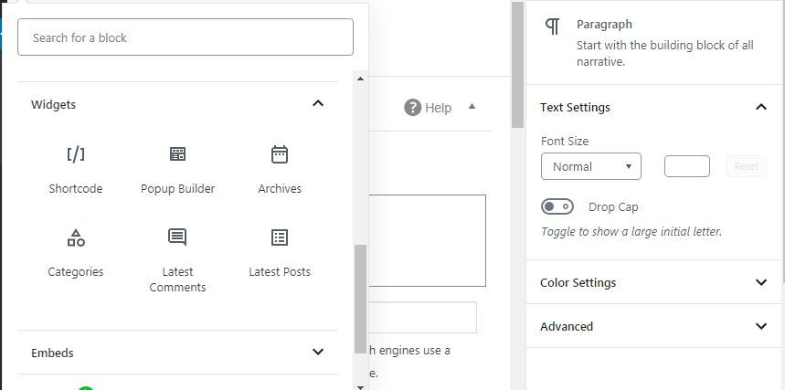Click the Search for a block field
Viewport: 785px width, 390px height.
pyautogui.click(x=186, y=37)
